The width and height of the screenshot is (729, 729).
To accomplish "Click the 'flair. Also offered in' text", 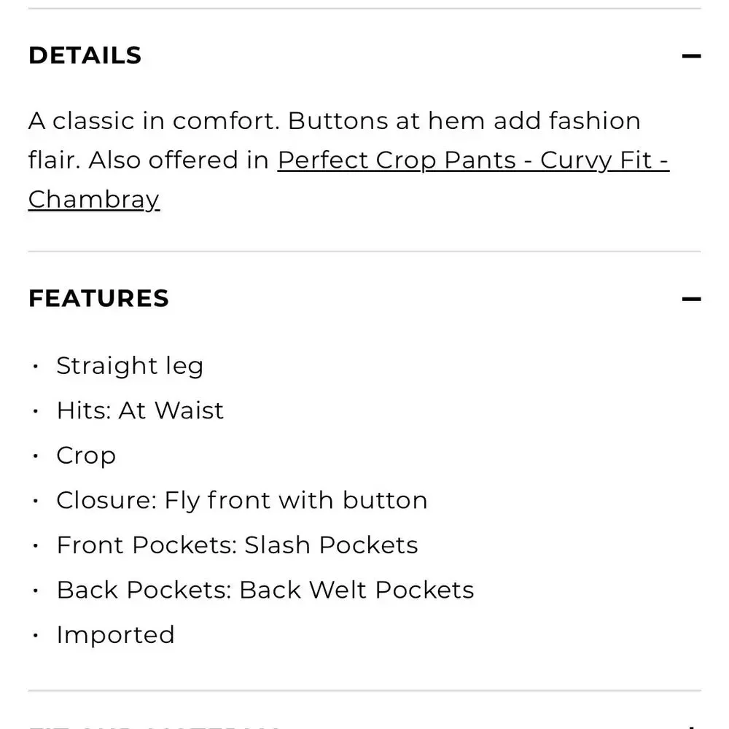I will point(149,160).
